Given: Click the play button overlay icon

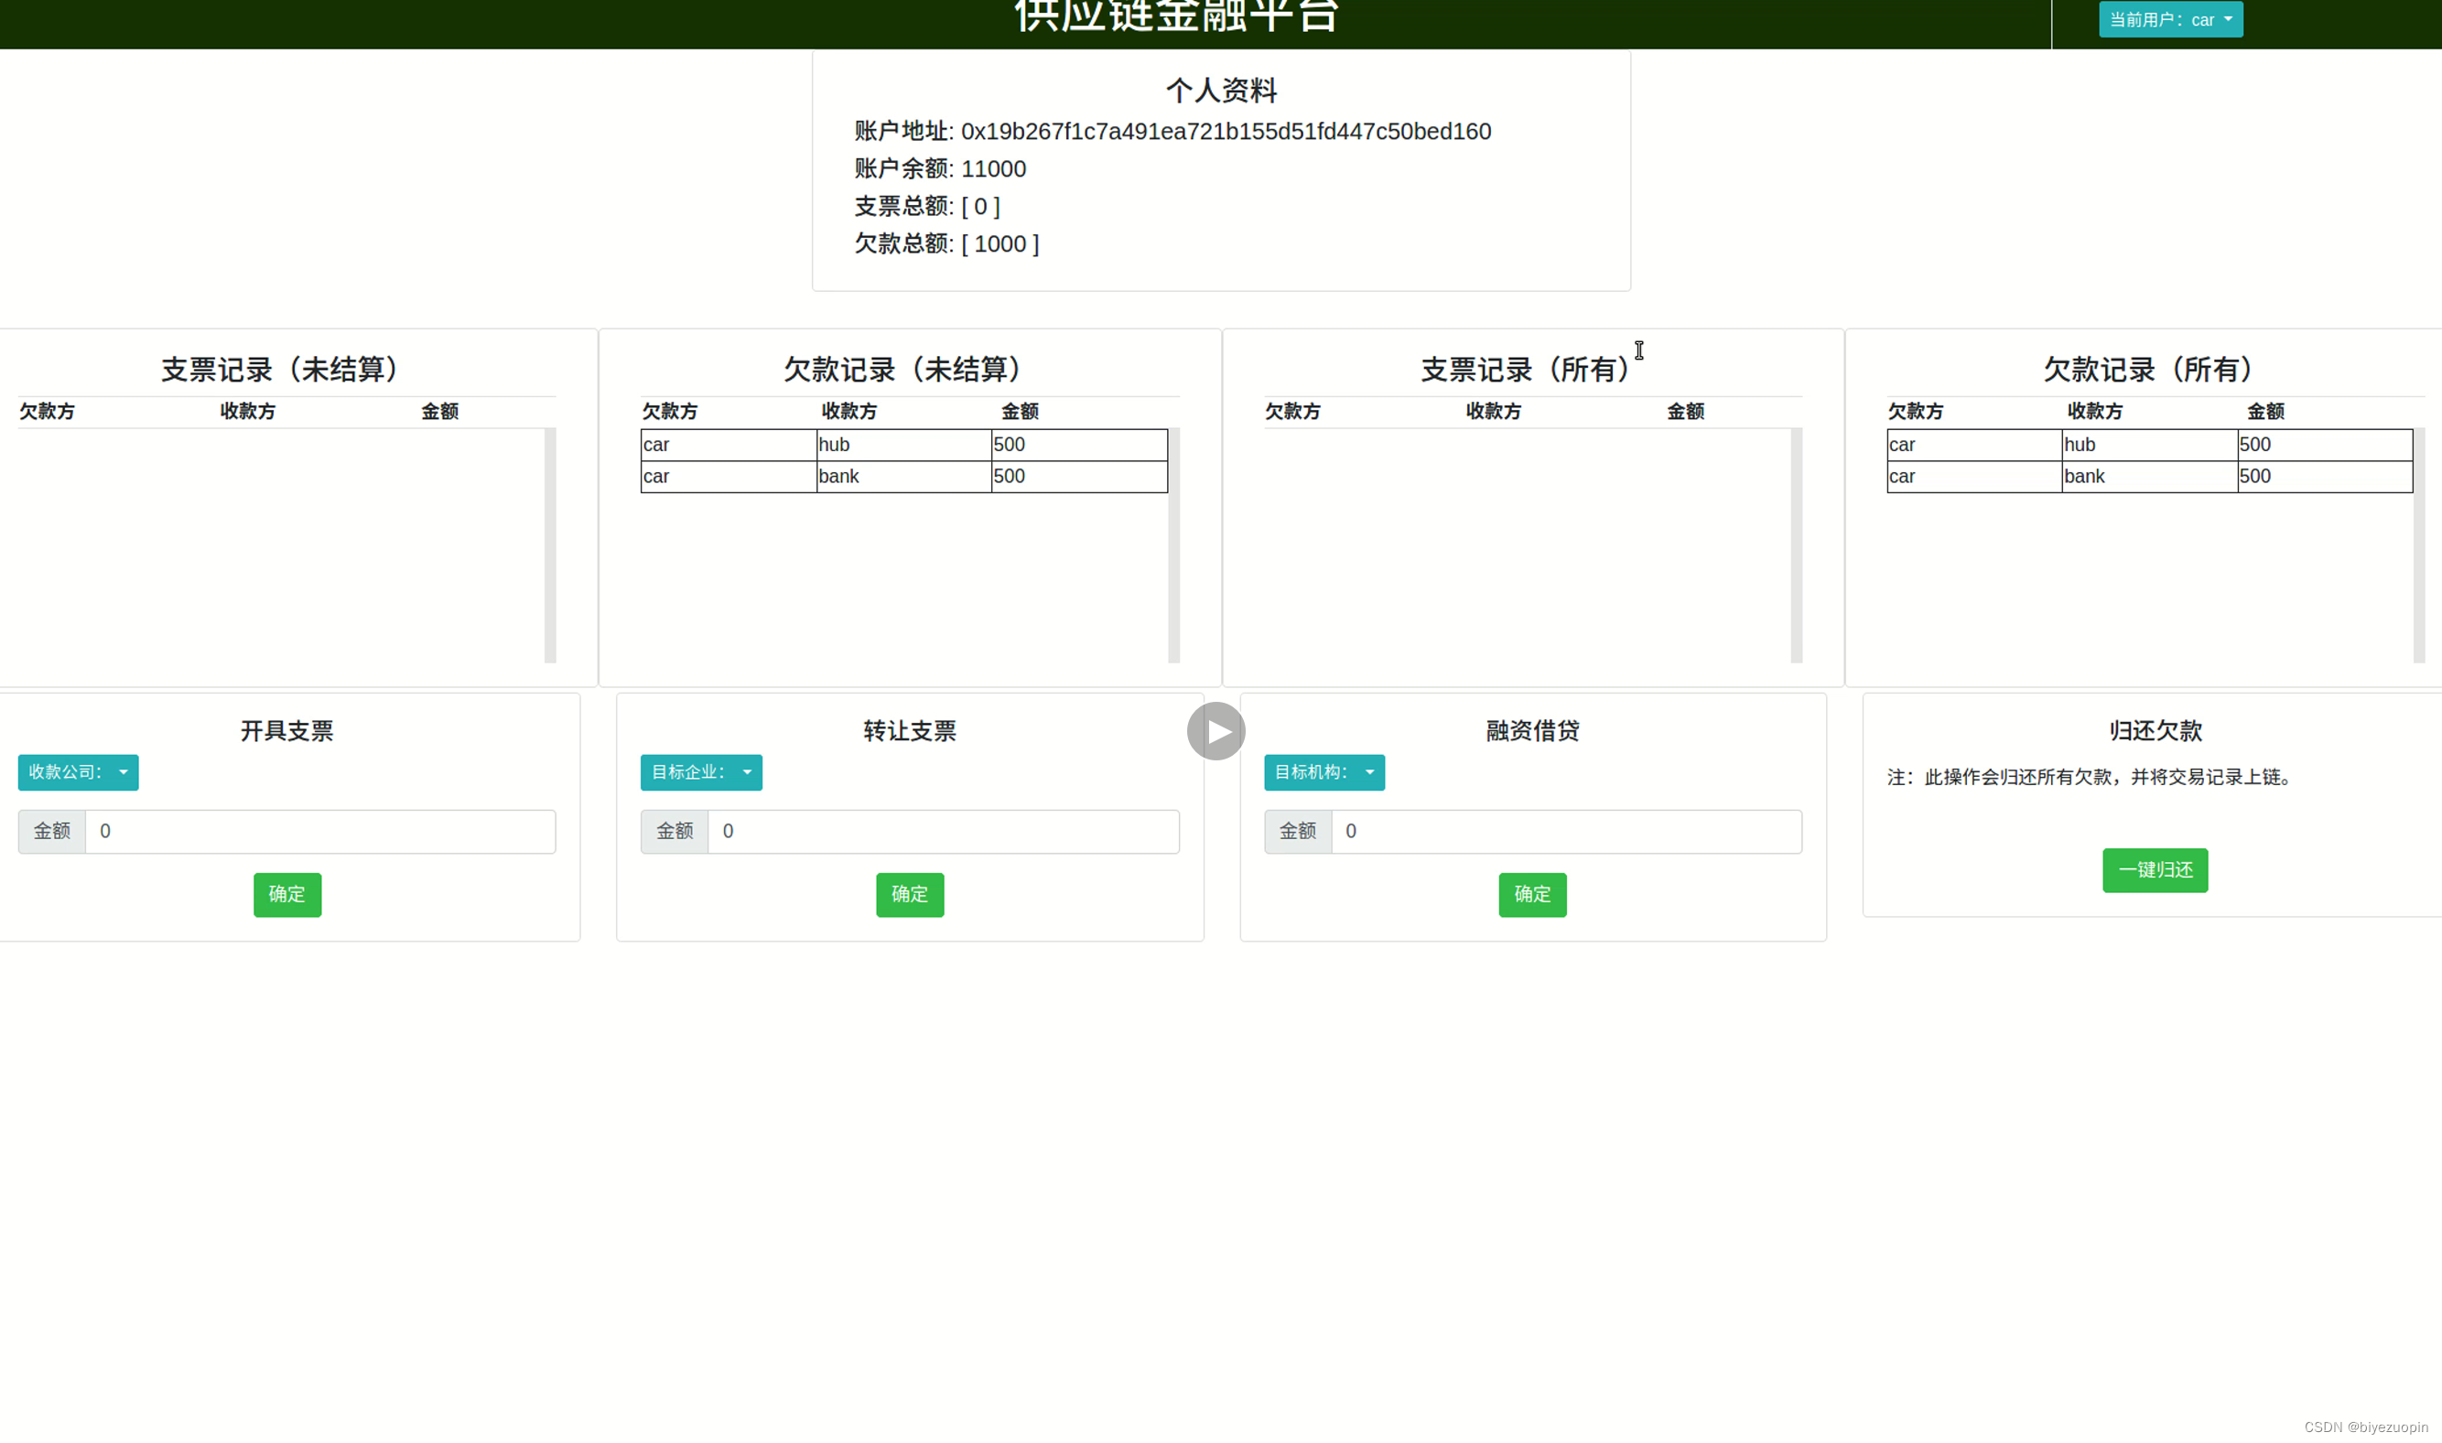Looking at the screenshot, I should click(1215, 731).
